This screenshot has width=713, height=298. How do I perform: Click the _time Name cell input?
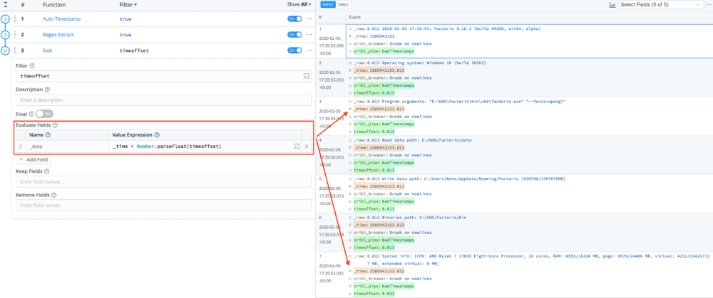pos(67,146)
